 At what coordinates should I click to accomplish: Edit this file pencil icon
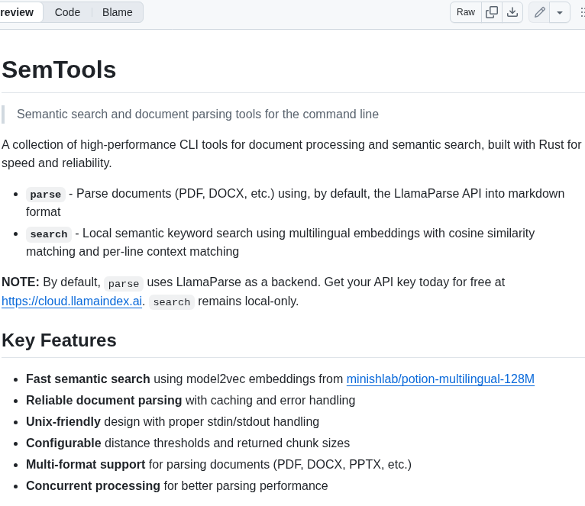coord(539,12)
